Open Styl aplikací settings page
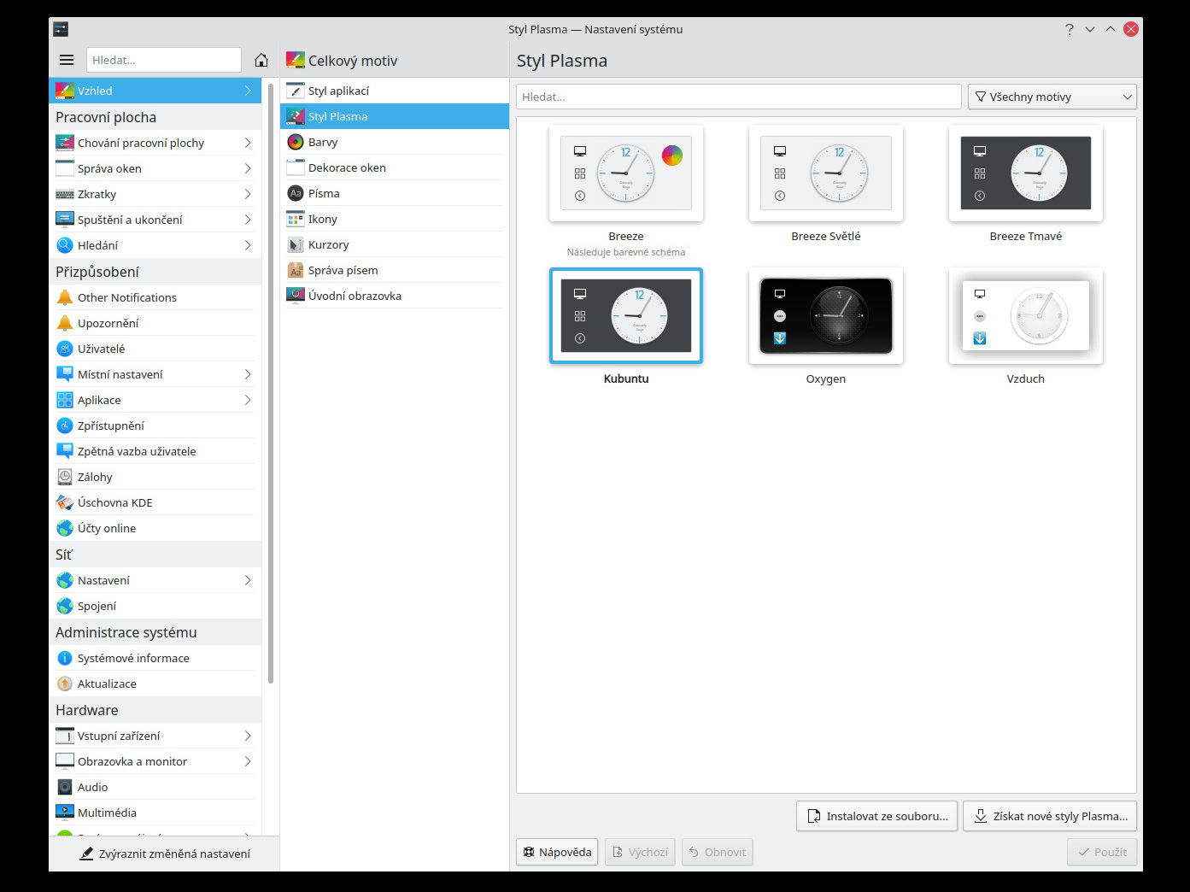This screenshot has width=1190, height=892. 395,91
